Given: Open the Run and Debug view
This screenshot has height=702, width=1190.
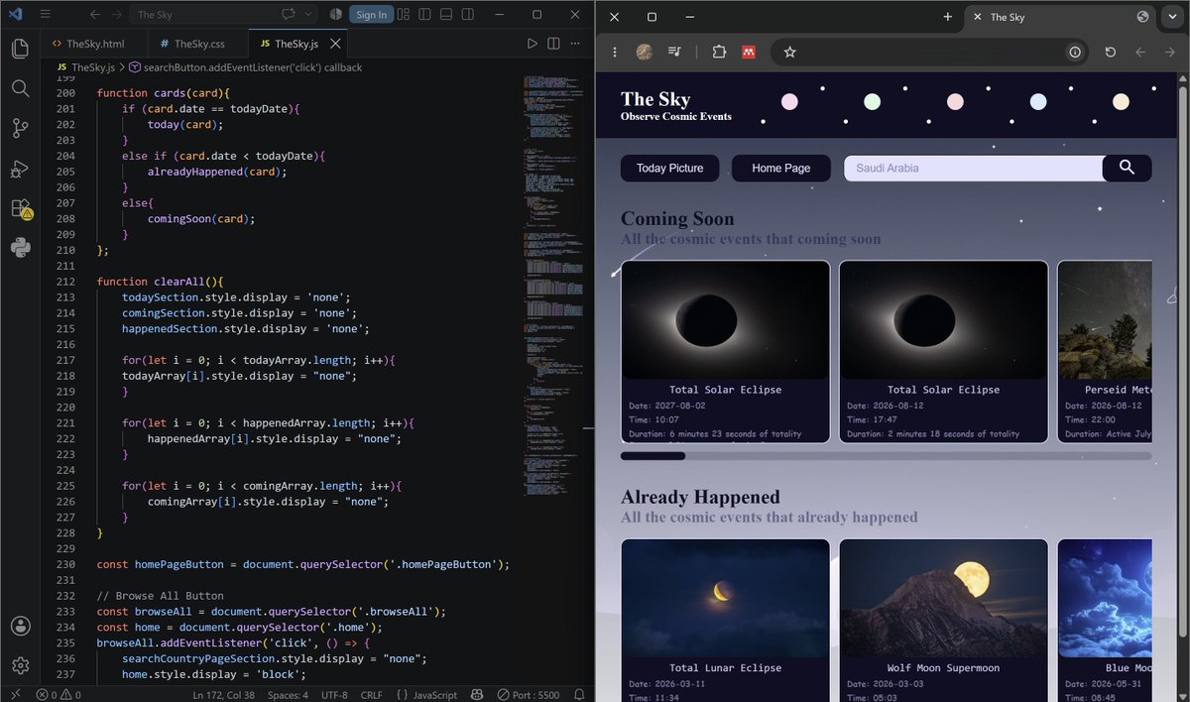Looking at the screenshot, I should coord(20,169).
